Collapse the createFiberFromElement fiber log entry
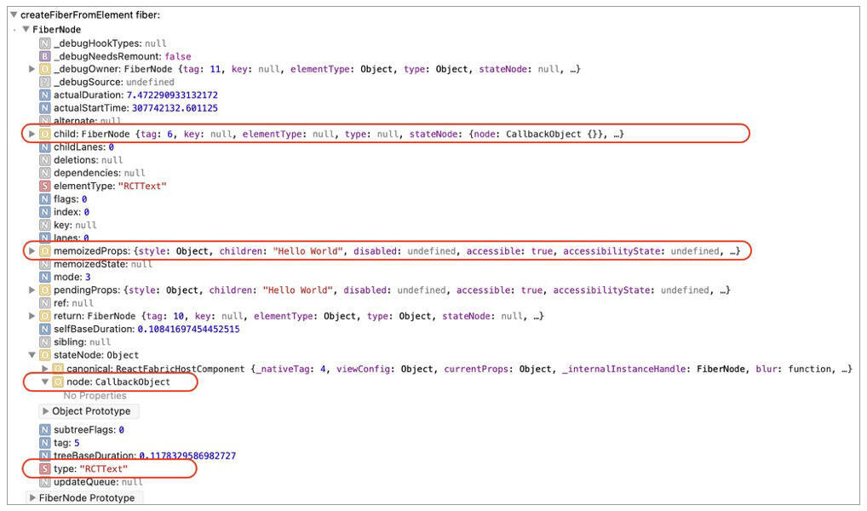The height and width of the screenshot is (511, 867). tap(13, 15)
